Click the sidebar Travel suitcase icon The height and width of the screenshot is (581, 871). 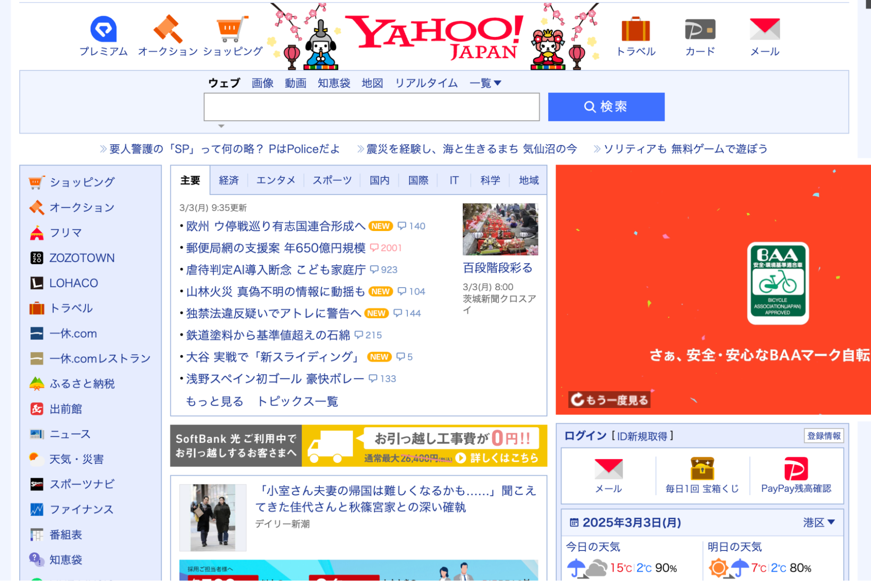click(x=37, y=308)
